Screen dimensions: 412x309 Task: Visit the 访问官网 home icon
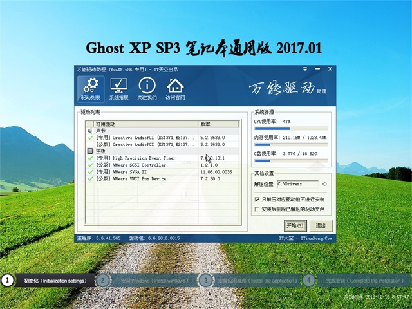(175, 89)
